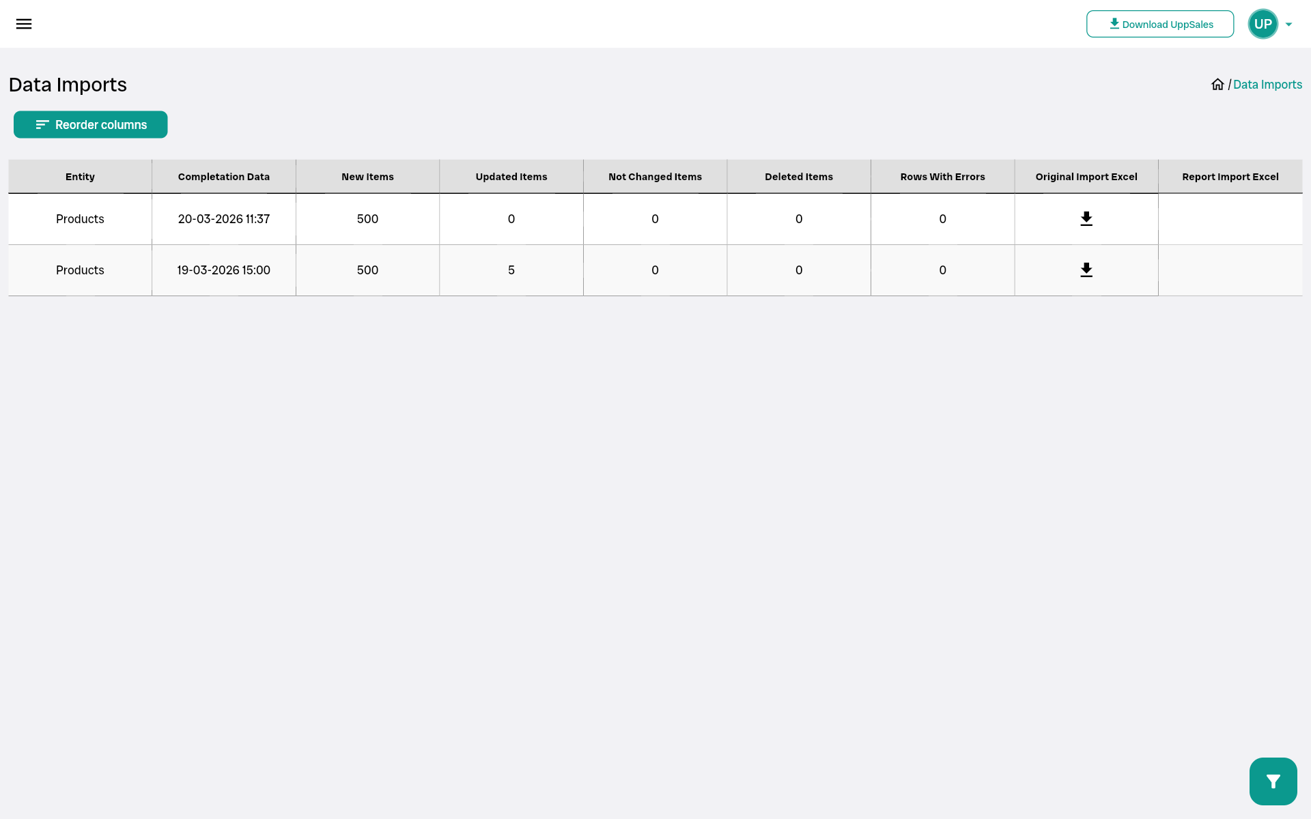Image resolution: width=1311 pixels, height=819 pixels.
Task: Click the UP user avatar
Action: pos(1264,24)
